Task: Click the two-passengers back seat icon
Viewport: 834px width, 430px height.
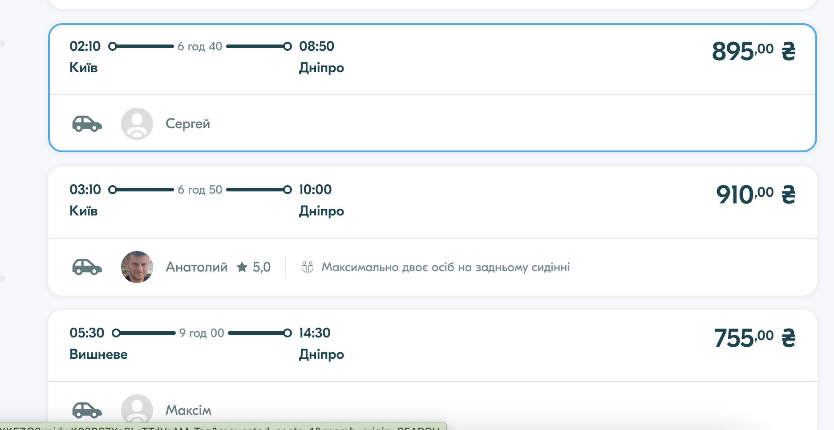Action: point(308,267)
